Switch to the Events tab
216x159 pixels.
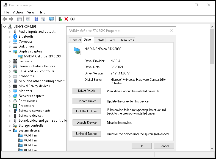point(112,40)
